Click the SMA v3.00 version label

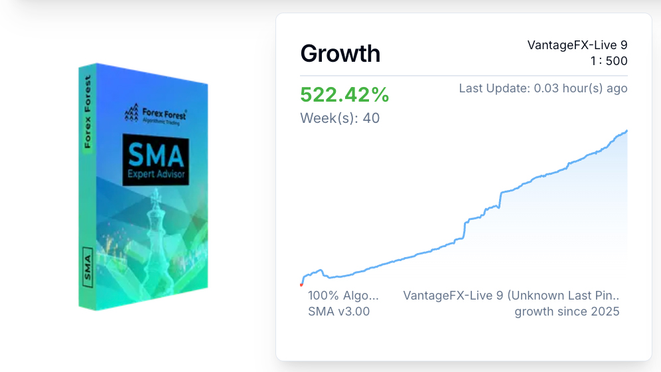[338, 312]
